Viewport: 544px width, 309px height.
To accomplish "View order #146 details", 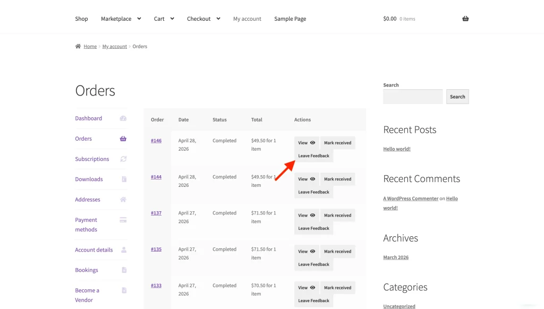I will (307, 143).
